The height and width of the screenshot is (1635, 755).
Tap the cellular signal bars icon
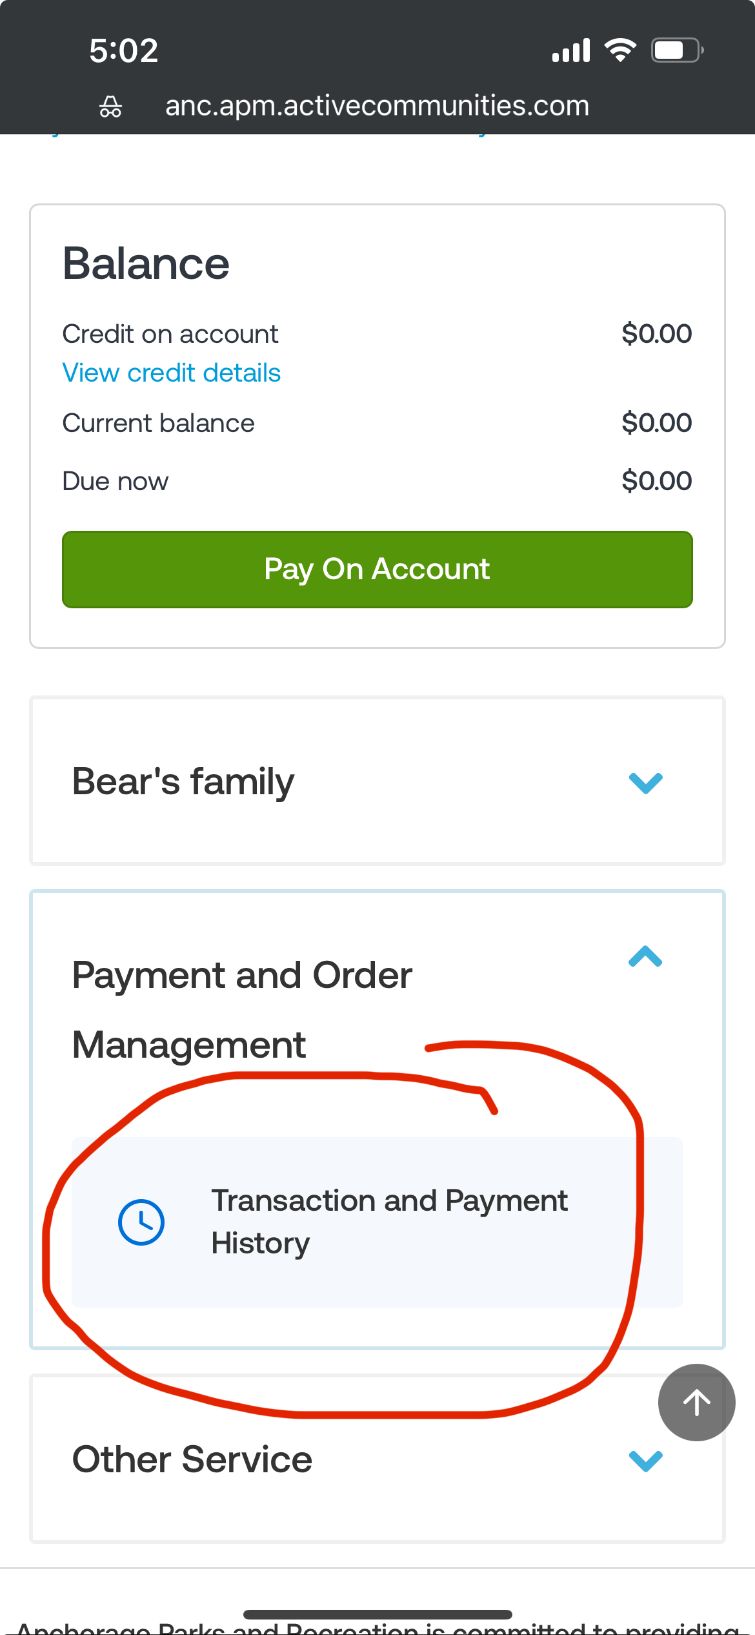pyautogui.click(x=571, y=50)
